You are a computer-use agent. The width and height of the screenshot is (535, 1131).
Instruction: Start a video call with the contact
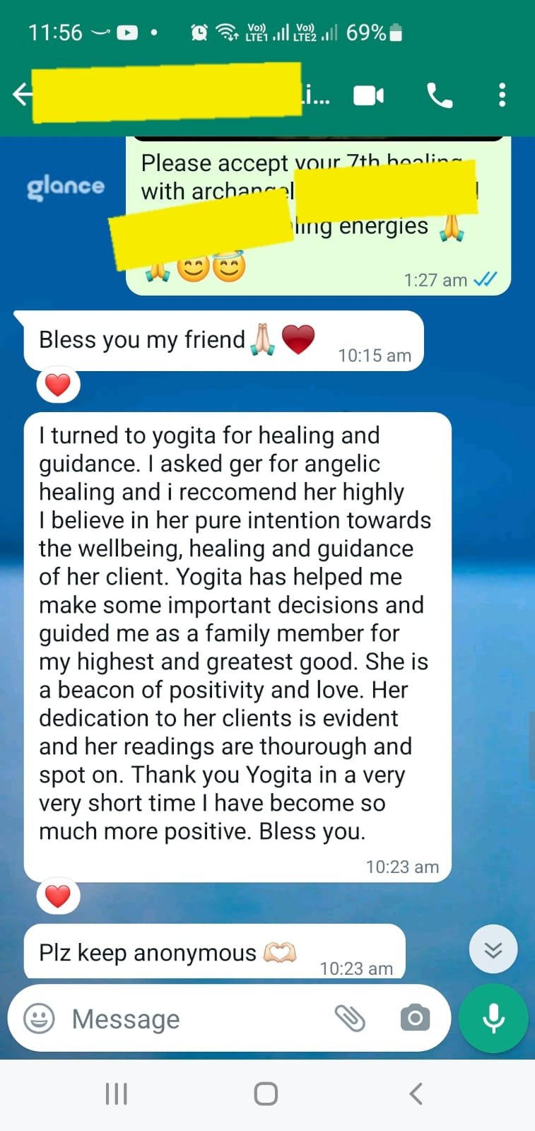click(368, 95)
